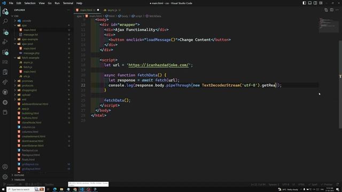Click fetchData in the breadcrumb
342x192 pixels.
pyautogui.click(x=155, y=16)
